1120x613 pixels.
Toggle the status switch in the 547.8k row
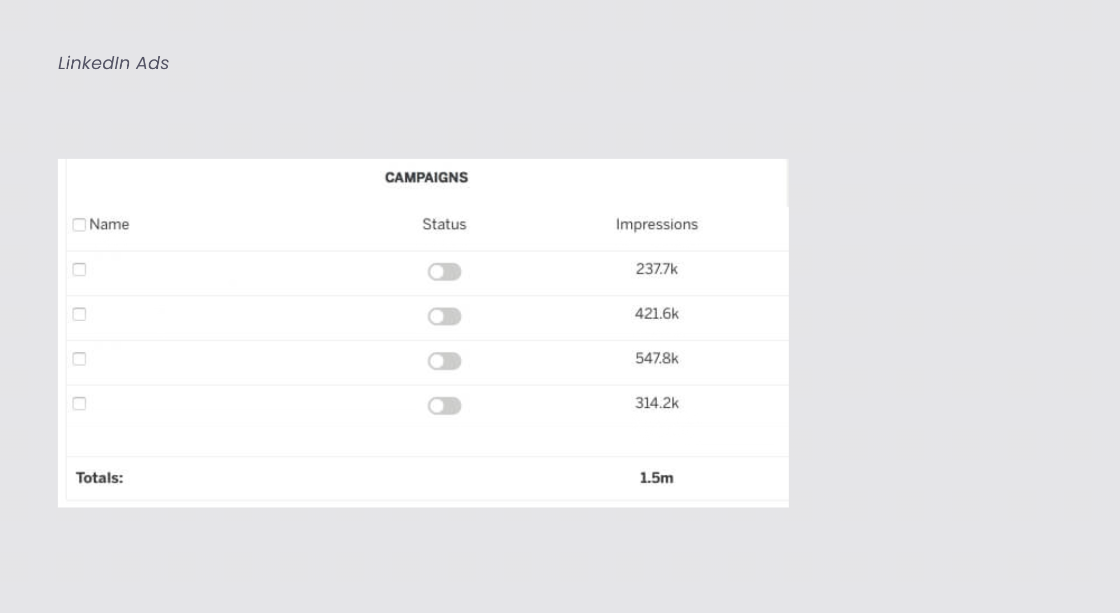[444, 361]
